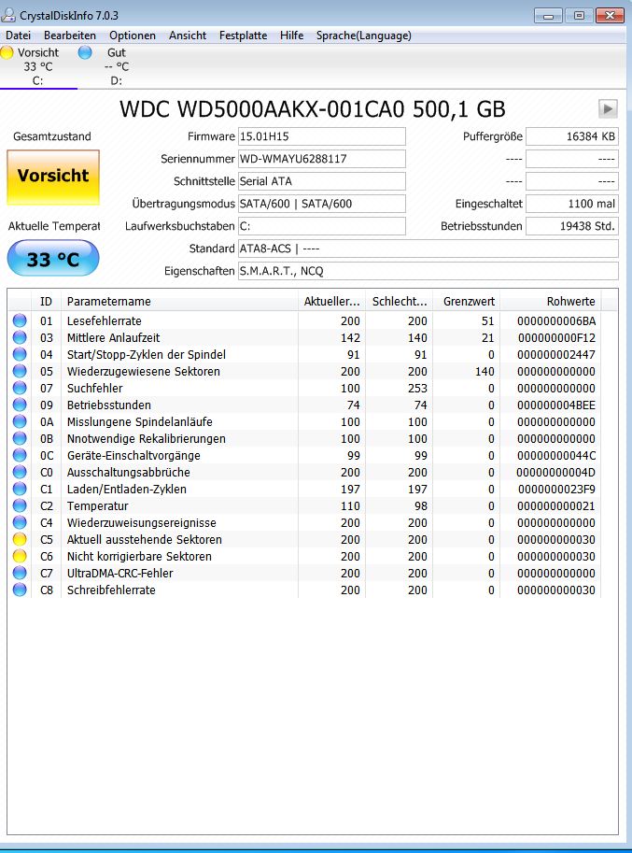Select the C: drive tab with Vorsicht status

(x=38, y=66)
